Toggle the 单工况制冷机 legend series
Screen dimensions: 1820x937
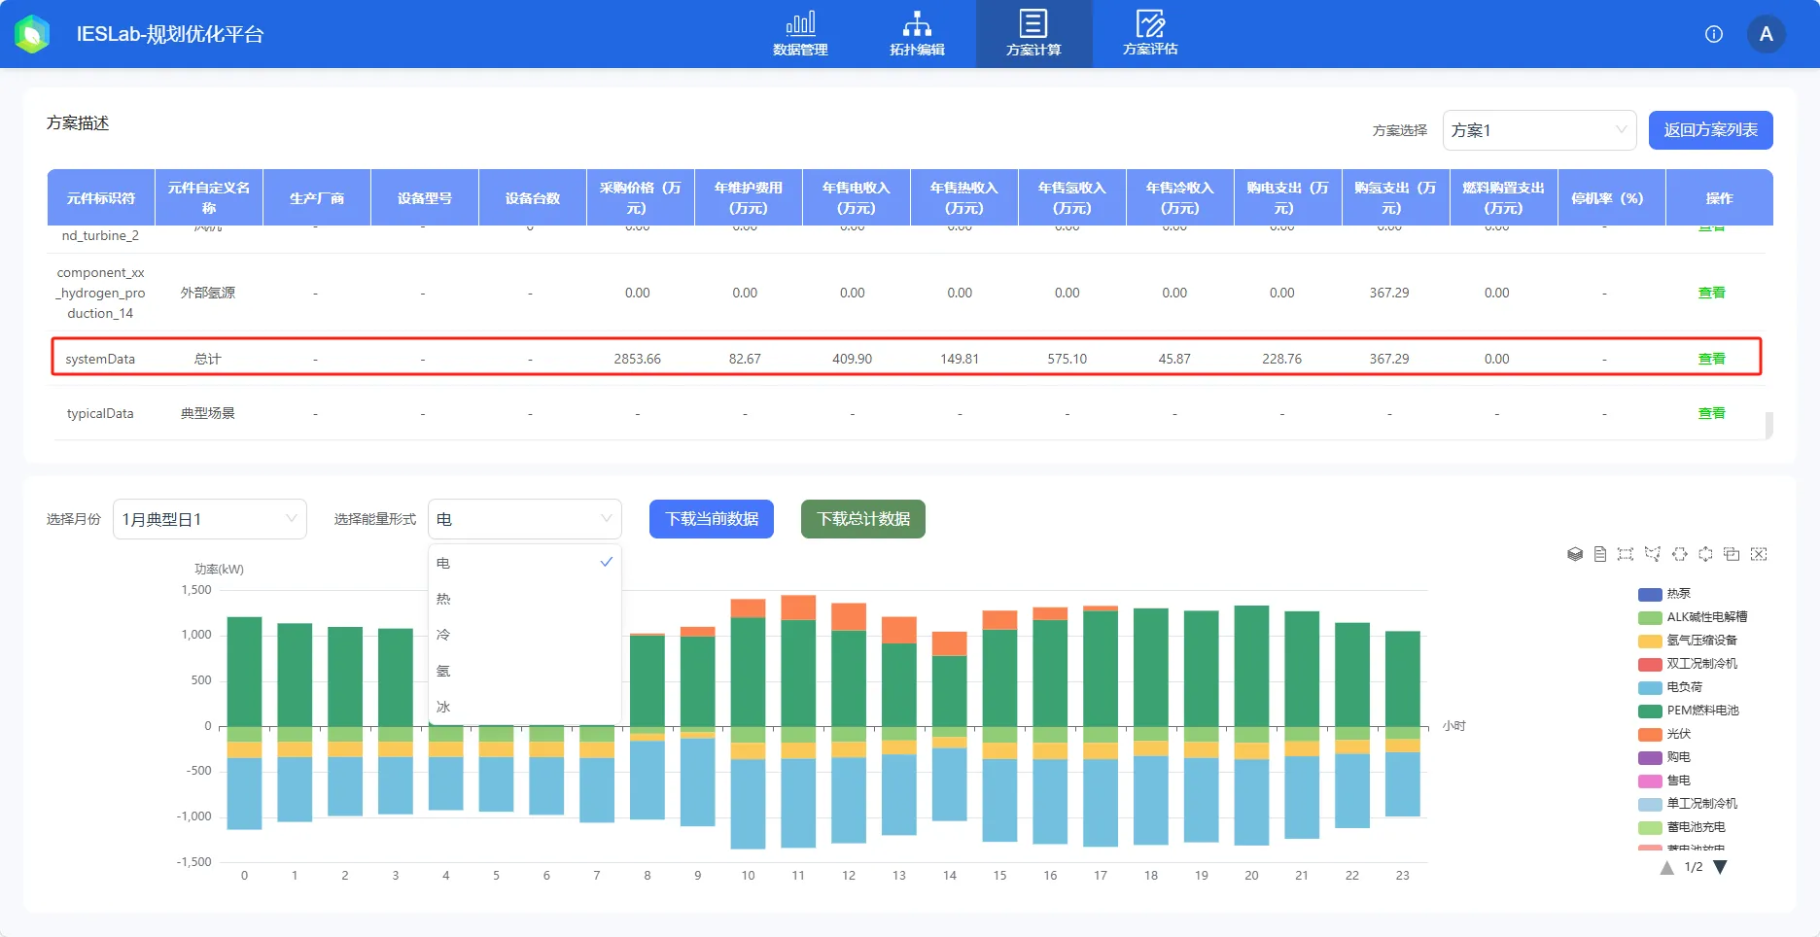[1688, 804]
